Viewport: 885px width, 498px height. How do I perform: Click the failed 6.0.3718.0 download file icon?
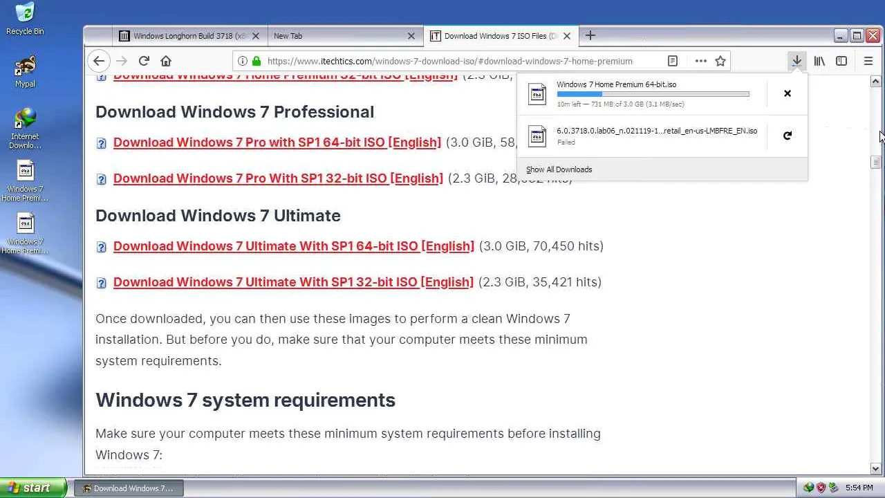coord(537,136)
